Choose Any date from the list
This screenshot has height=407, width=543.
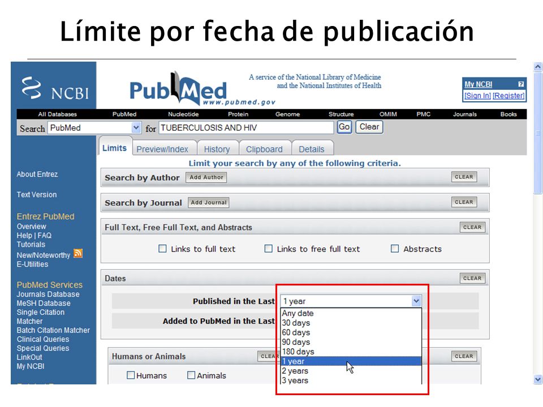point(351,313)
